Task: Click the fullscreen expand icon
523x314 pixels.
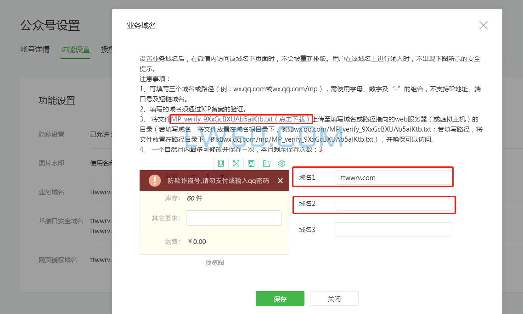Action: [236, 163]
